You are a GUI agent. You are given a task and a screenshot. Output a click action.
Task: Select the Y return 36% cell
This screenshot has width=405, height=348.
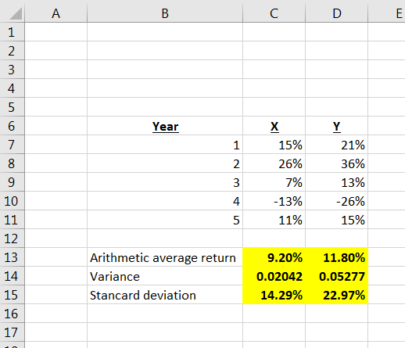point(337,163)
